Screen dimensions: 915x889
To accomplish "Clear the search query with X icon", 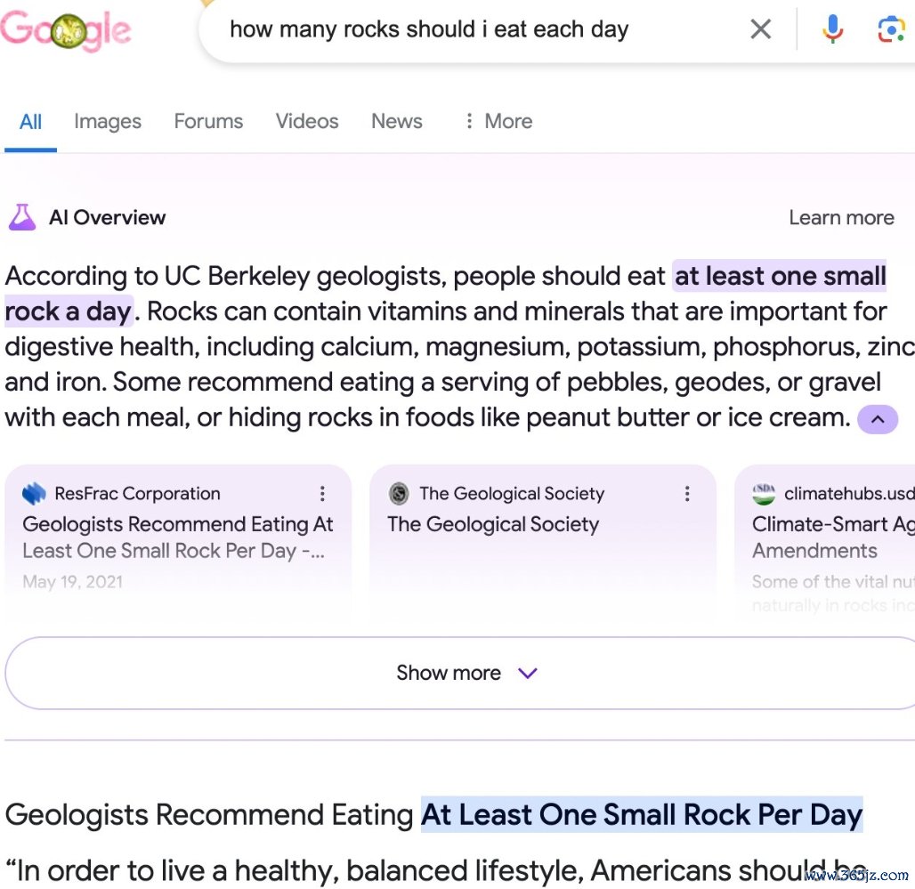I will point(760,28).
